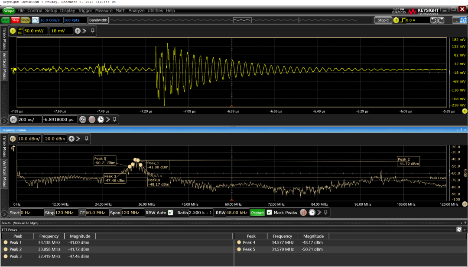Screen dimensions: 468x267
Task: Click the Single acquisition button
Action: [26, 20]
